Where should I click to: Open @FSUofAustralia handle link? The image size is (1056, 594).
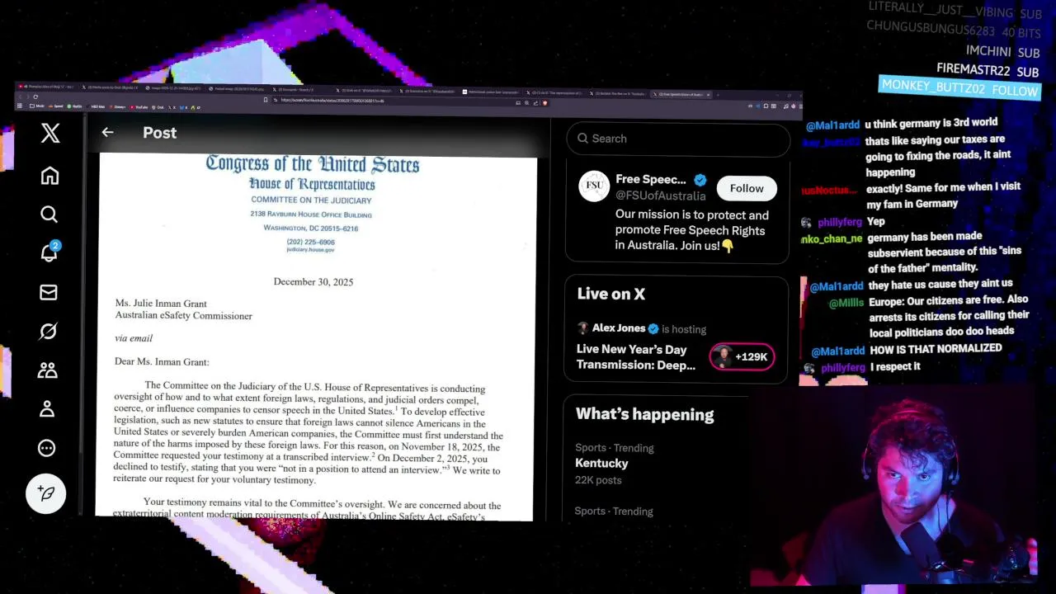point(661,196)
